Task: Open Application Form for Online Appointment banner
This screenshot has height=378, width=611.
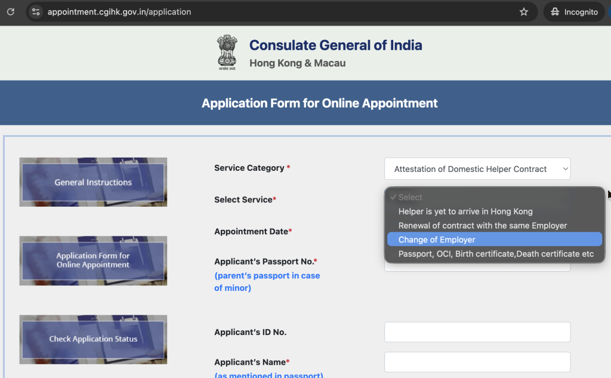Action: (x=93, y=260)
